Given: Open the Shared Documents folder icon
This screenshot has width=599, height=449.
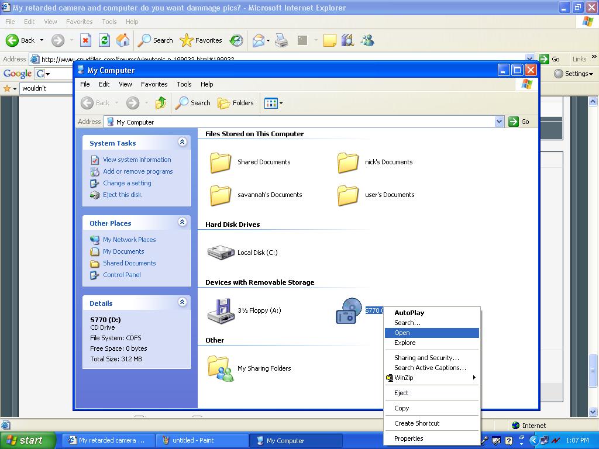Looking at the screenshot, I should [221, 163].
